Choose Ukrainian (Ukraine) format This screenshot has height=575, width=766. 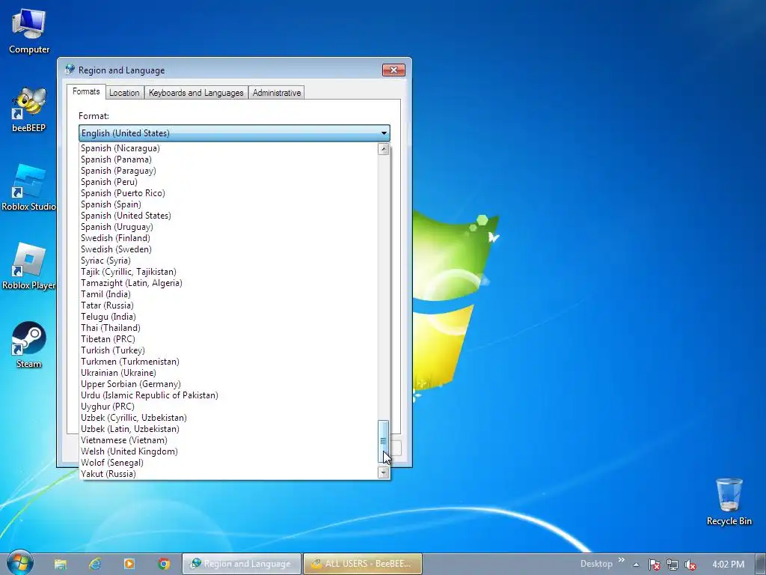229,373
